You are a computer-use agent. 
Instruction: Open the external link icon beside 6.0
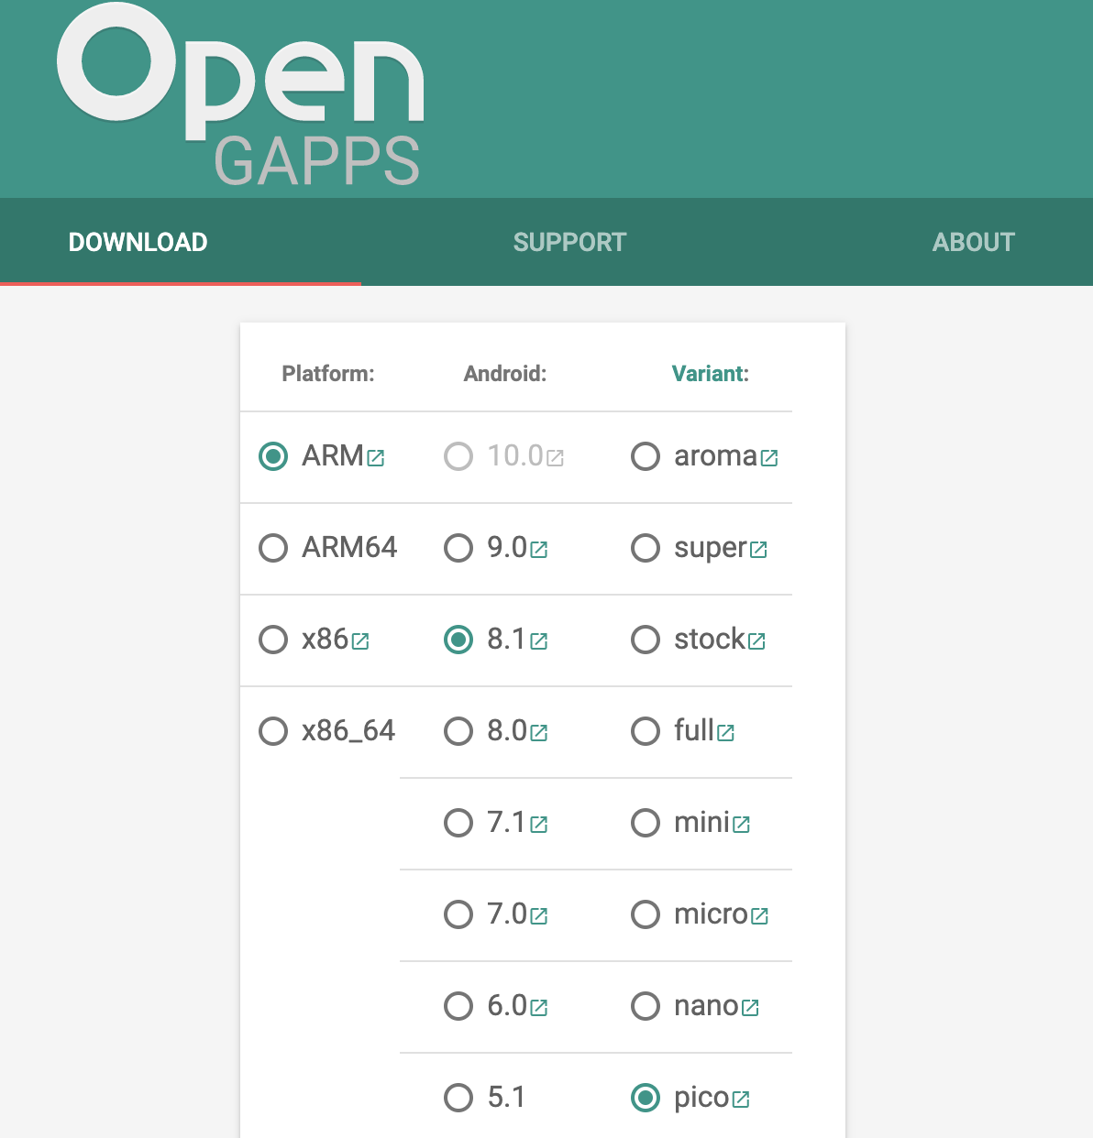(539, 1008)
